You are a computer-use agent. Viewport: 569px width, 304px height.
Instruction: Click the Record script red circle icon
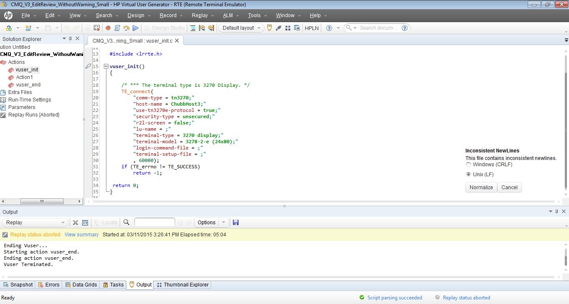pyautogui.click(x=108, y=28)
